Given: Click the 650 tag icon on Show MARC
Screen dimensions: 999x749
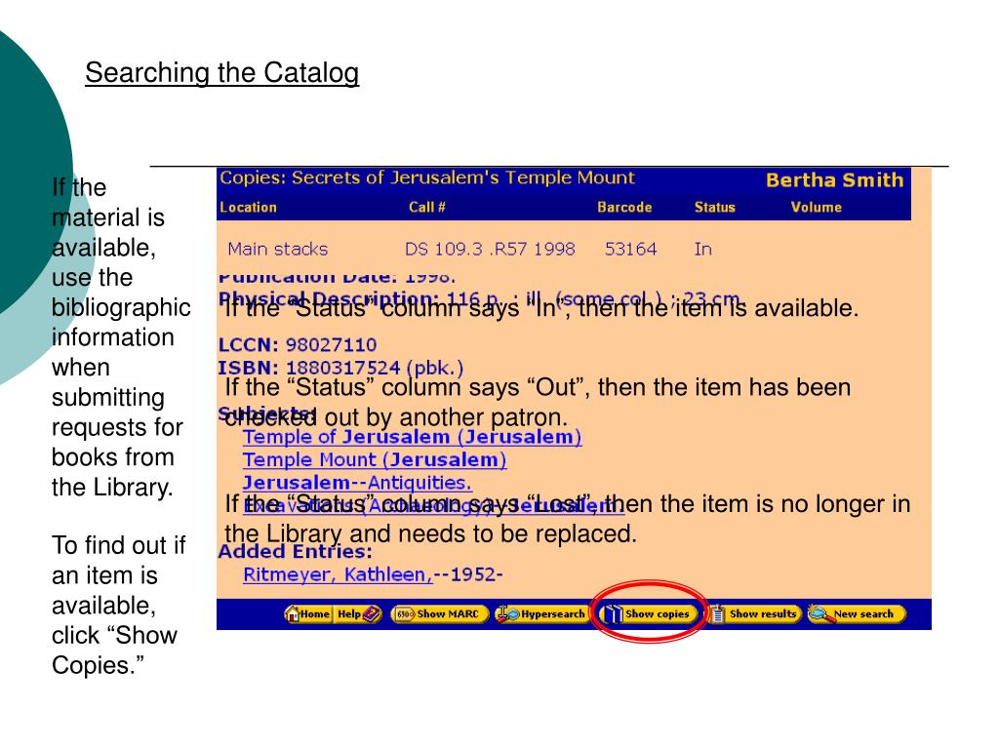Looking at the screenshot, I should [405, 614].
